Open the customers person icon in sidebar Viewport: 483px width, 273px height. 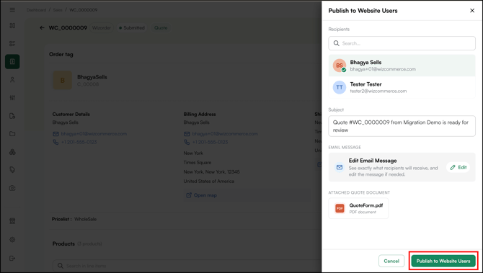pyautogui.click(x=12, y=80)
